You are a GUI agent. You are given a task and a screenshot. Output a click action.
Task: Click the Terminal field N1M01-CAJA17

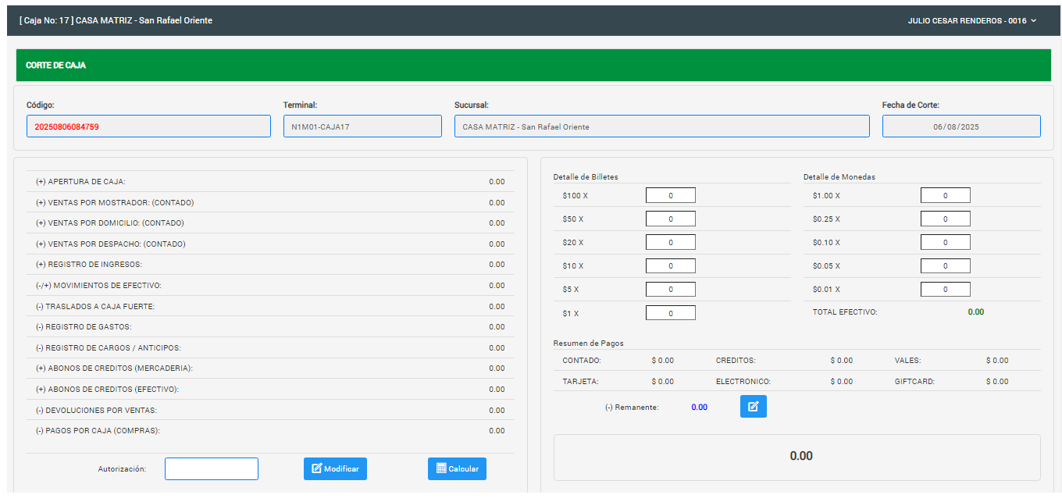tap(362, 126)
